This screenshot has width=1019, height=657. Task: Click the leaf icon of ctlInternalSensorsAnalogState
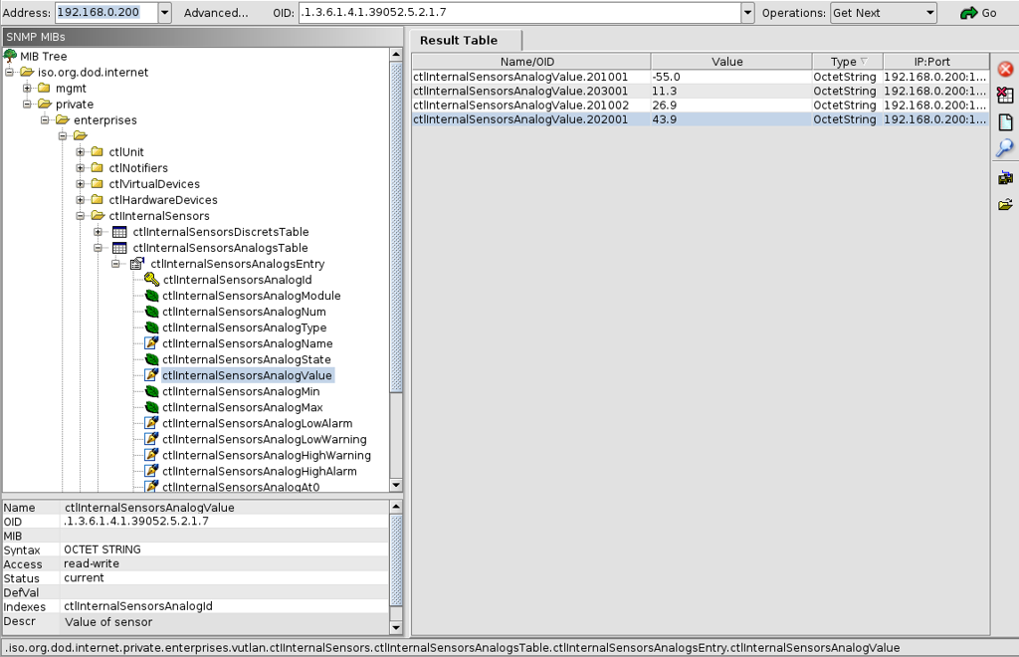[x=151, y=359]
